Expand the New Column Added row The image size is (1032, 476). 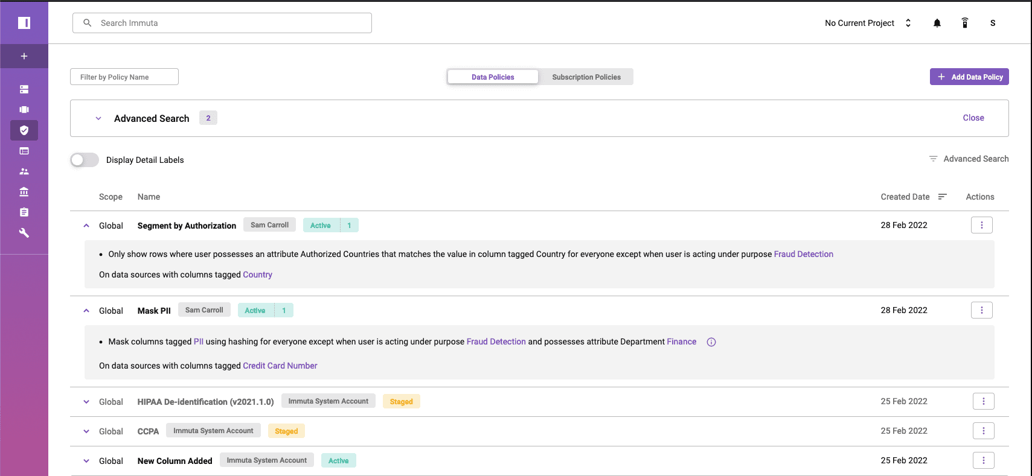(86, 461)
